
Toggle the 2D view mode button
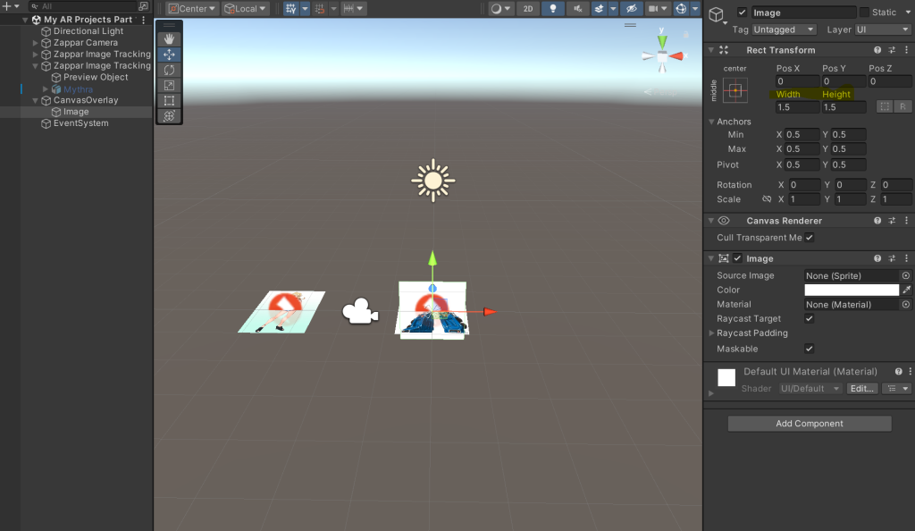point(529,9)
